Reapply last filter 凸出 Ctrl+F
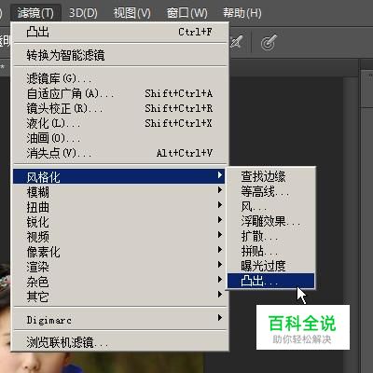 [x=119, y=32]
